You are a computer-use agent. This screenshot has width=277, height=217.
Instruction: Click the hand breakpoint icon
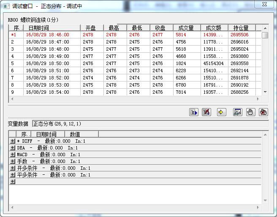(x=250, y=112)
